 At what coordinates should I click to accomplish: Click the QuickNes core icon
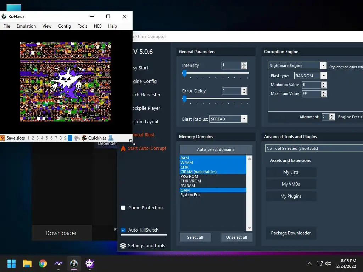(x=84, y=138)
